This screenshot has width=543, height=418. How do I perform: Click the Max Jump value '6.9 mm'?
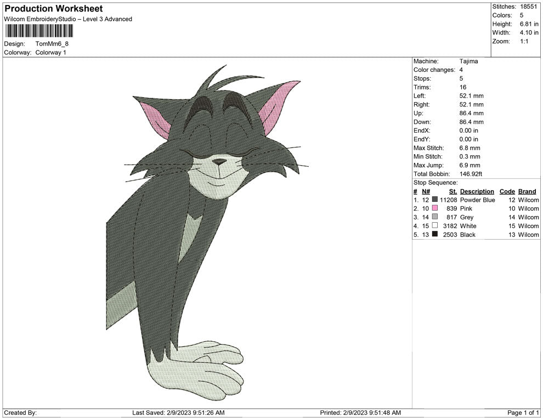point(470,165)
